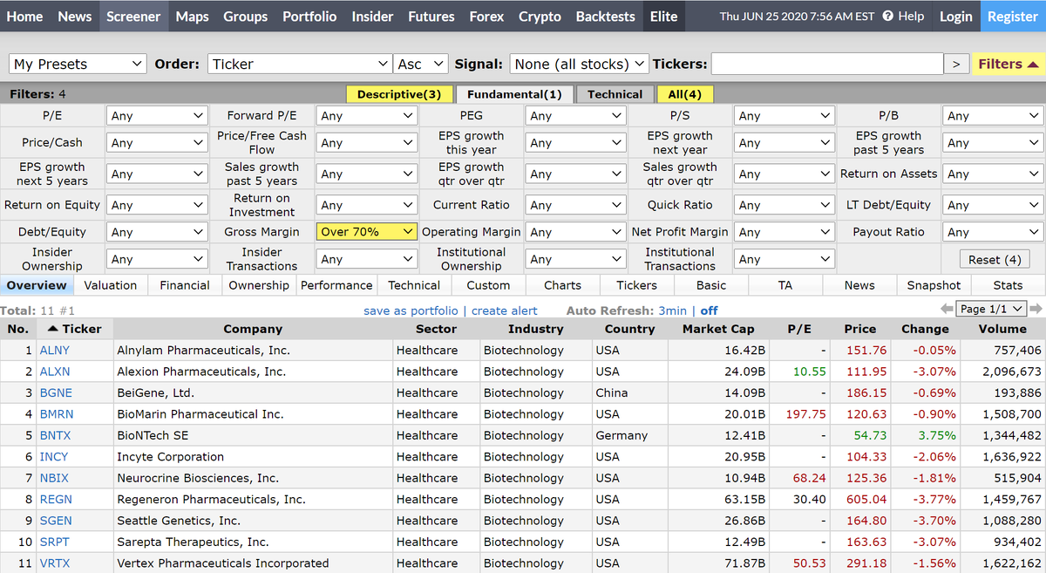Switch to the Technical filter tab
The width and height of the screenshot is (1046, 573).
615,94
